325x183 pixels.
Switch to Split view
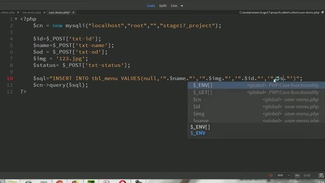[x=162, y=6]
